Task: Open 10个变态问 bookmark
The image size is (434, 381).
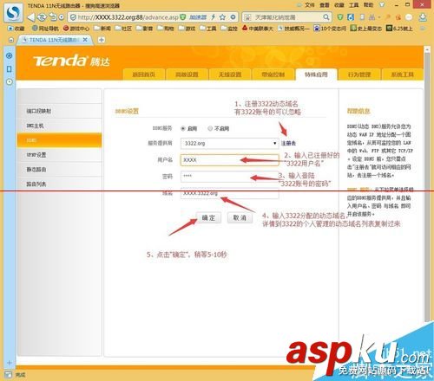Action: (x=330, y=29)
